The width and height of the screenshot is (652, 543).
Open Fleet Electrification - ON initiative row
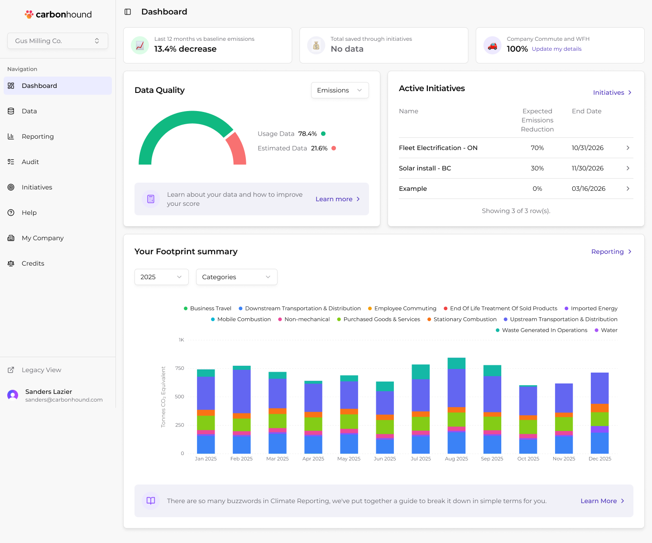click(516, 148)
